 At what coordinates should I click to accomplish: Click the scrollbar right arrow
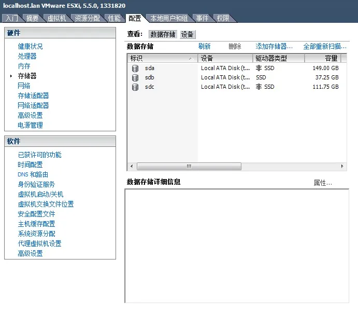click(x=342, y=166)
